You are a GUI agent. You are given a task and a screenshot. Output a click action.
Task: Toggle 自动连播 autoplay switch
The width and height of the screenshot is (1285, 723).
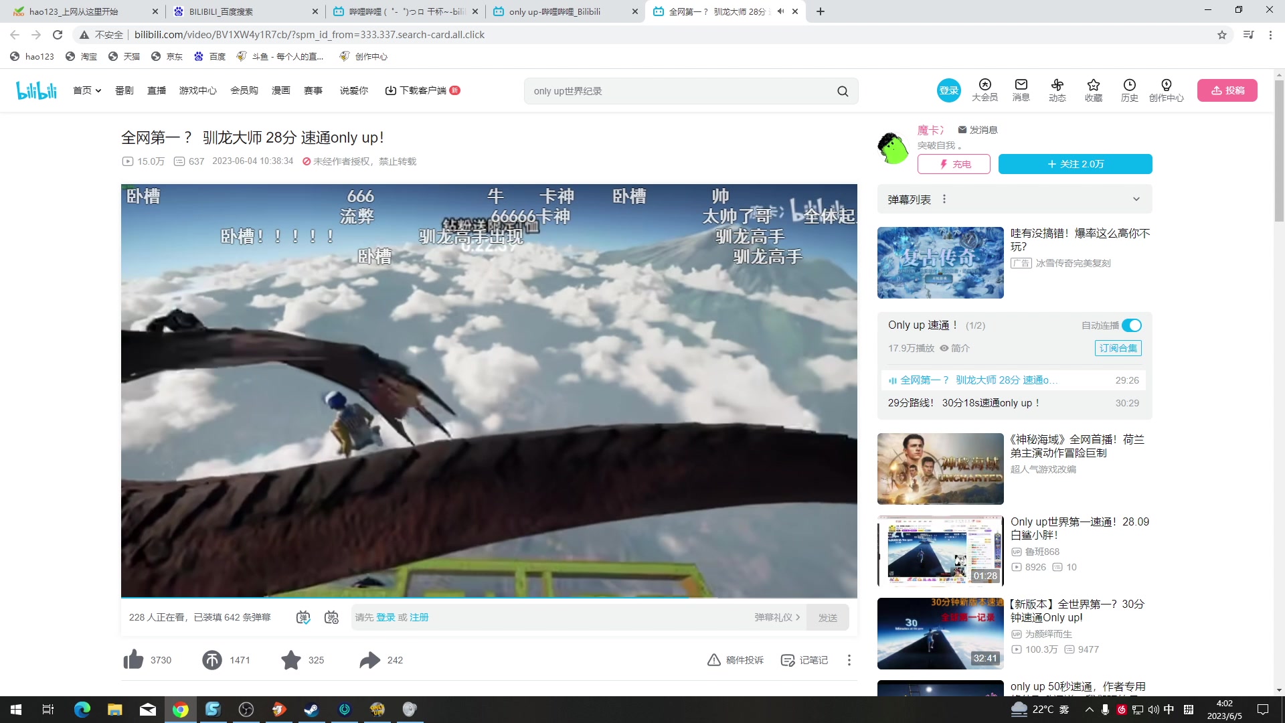coord(1131,325)
